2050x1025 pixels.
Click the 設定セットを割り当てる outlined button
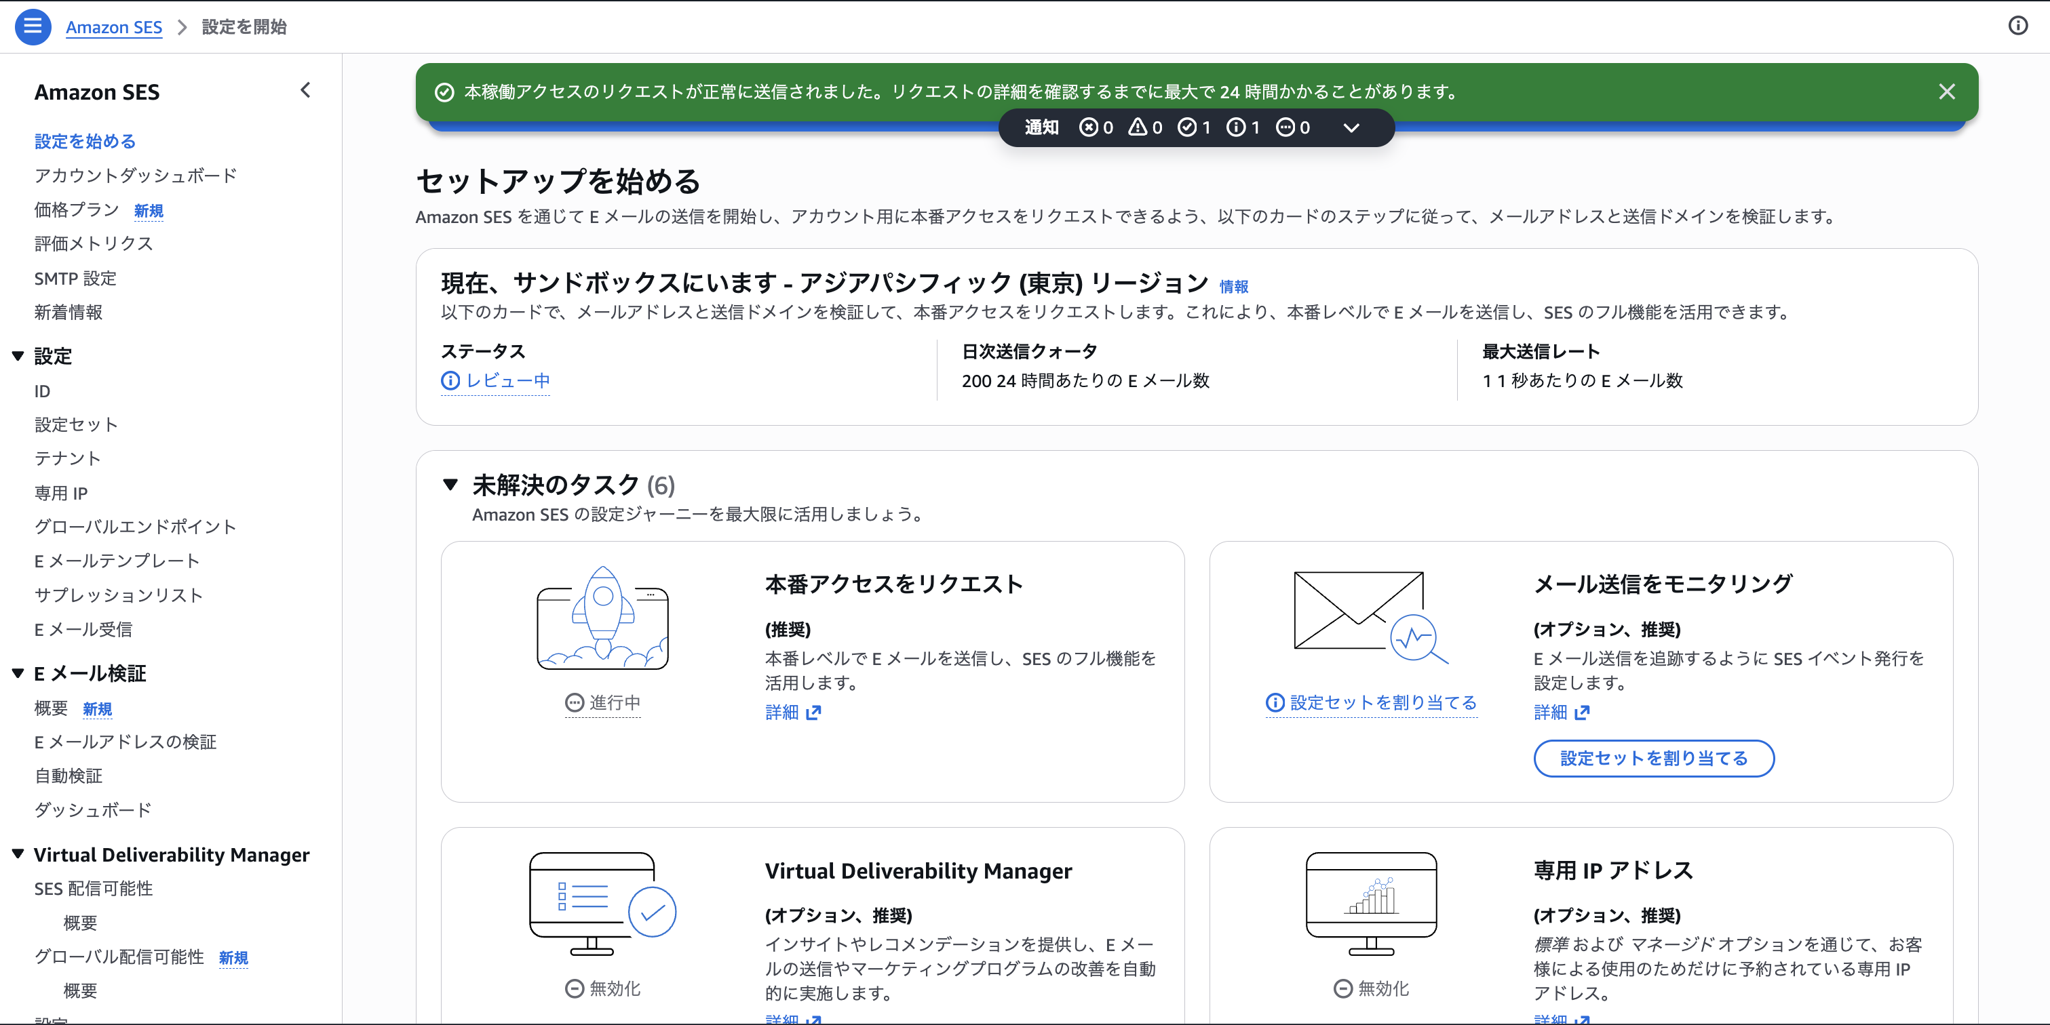click(1654, 759)
